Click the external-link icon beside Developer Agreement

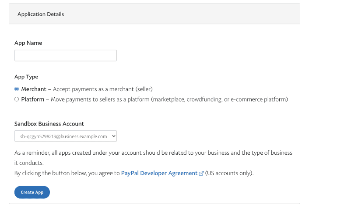click(201, 173)
